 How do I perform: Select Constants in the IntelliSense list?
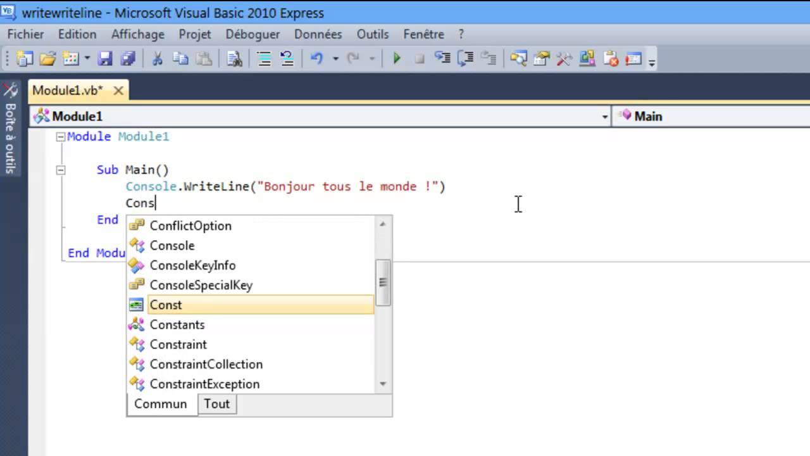point(251,324)
